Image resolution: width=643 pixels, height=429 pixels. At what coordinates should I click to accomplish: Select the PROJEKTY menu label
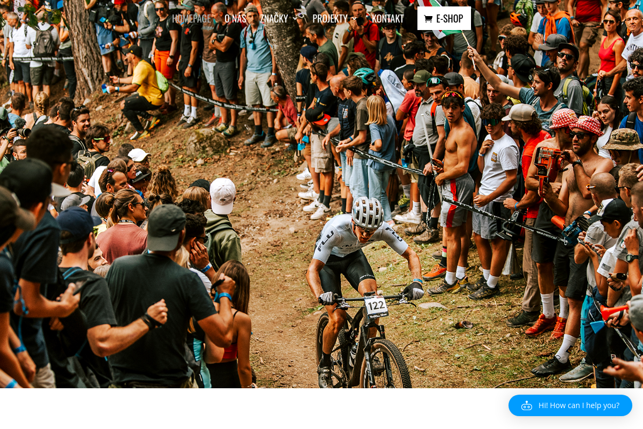(x=330, y=18)
